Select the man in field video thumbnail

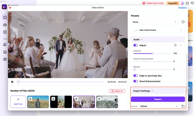(x=38, y=102)
